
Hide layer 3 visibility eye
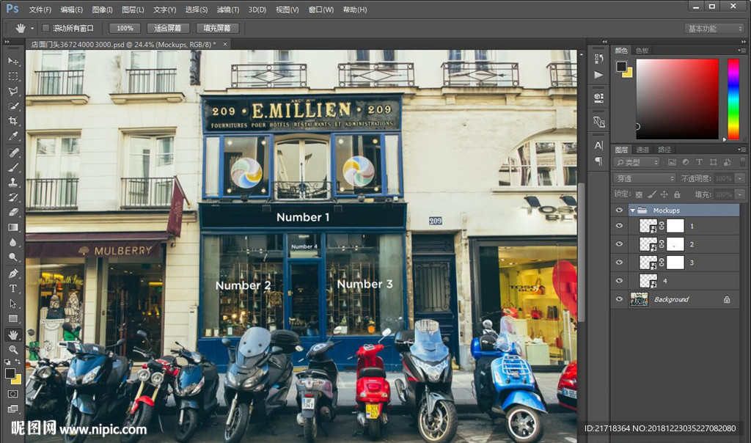[619, 262]
